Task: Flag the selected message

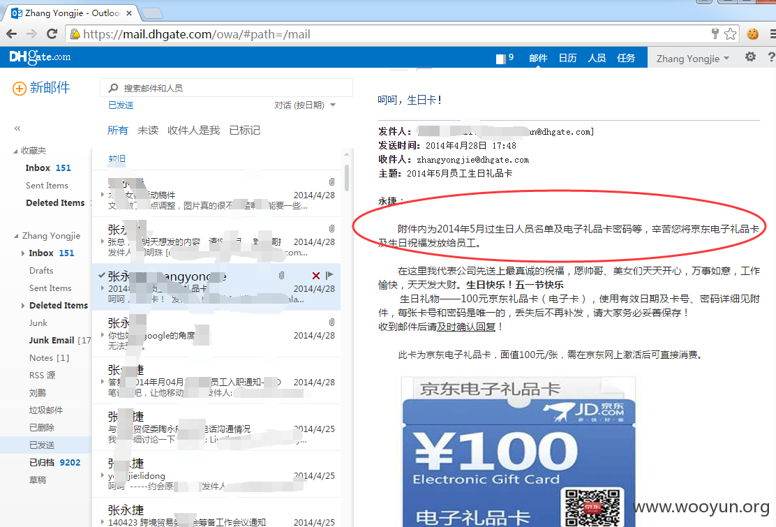Action: (329, 275)
